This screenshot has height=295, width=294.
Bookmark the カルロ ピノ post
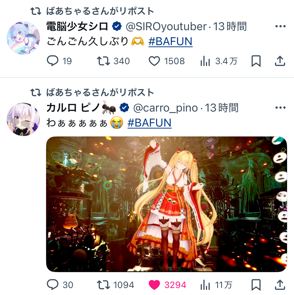[256, 285]
